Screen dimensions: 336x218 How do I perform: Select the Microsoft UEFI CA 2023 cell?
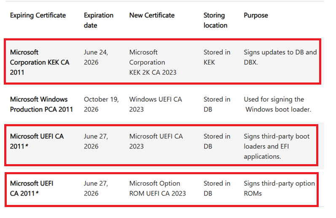[x=156, y=141]
